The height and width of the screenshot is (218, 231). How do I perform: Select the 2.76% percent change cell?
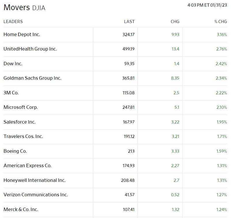tap(221, 49)
